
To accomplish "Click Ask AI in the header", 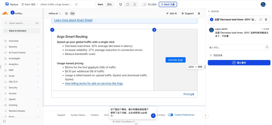I will point(172,13).
